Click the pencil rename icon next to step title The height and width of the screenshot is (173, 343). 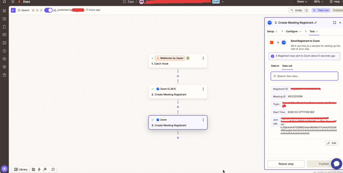point(316,23)
